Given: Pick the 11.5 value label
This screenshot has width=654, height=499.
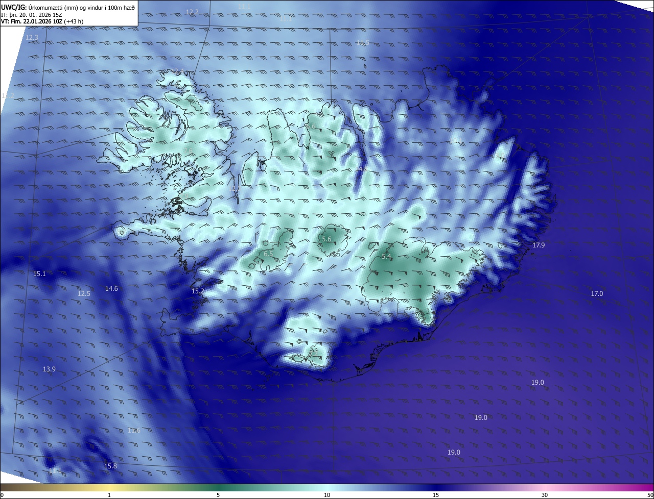Looking at the screenshot, I should (363, 43).
